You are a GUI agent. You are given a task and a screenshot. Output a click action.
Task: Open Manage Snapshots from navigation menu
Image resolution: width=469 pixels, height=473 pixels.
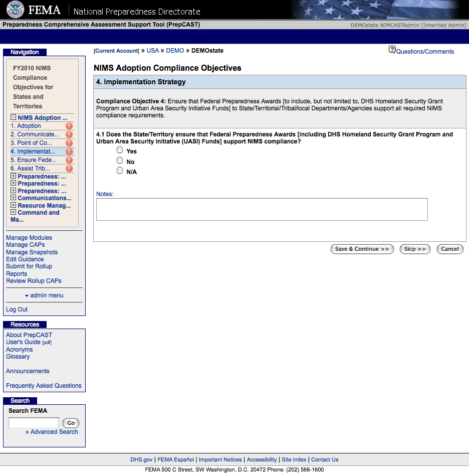click(x=32, y=252)
